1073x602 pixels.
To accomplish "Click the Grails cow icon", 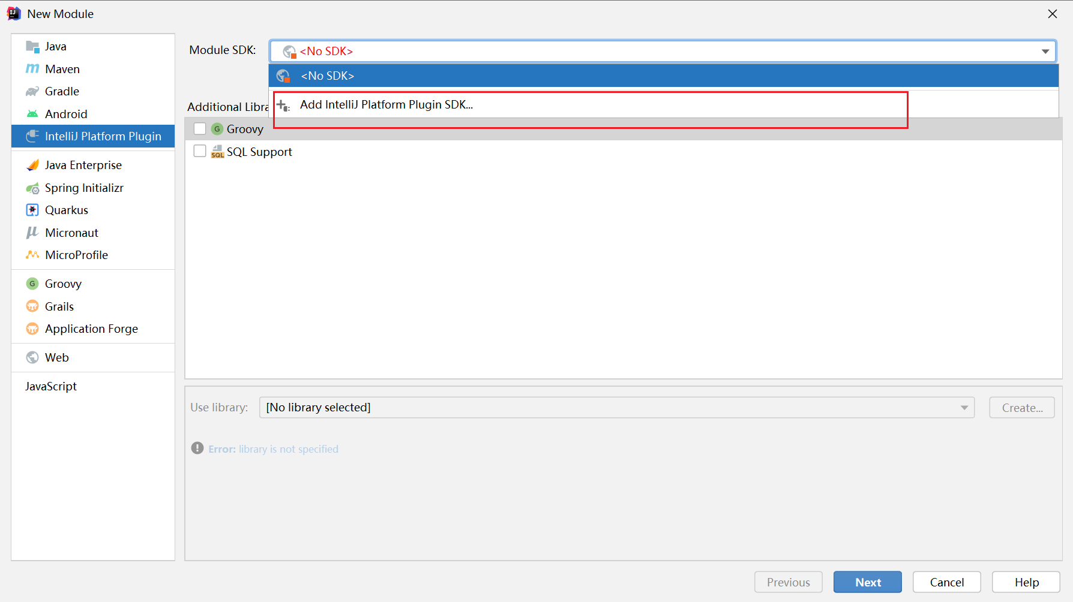I will pos(32,306).
